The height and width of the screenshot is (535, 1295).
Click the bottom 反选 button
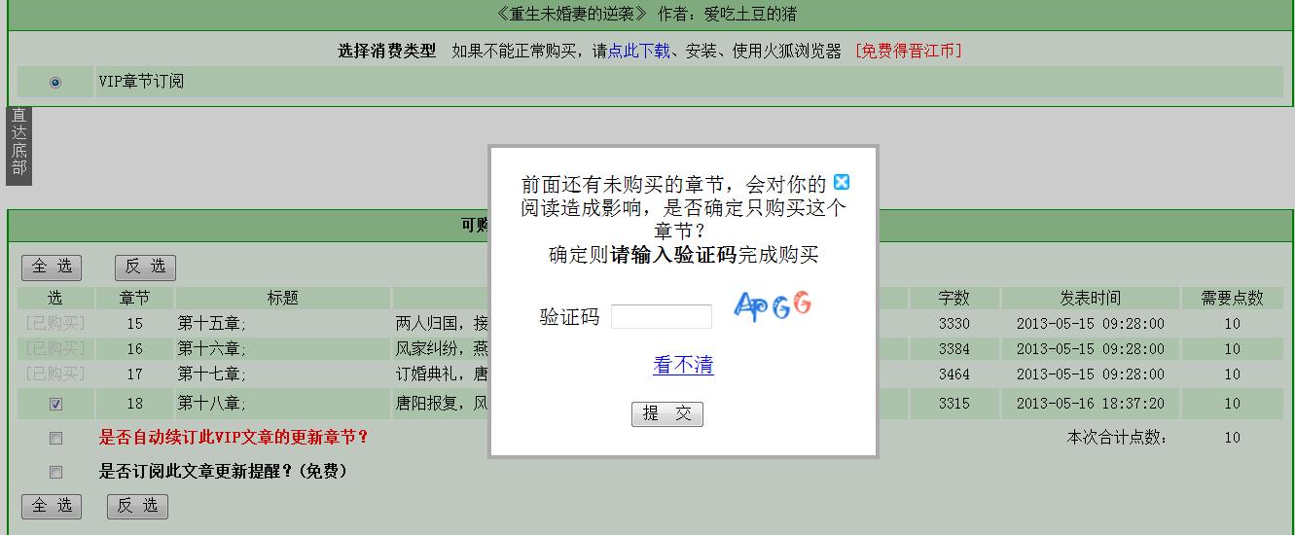point(137,506)
